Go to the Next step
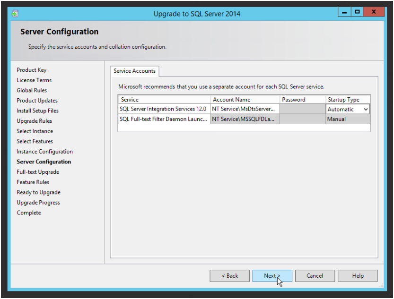394x299 pixels. 272,276
